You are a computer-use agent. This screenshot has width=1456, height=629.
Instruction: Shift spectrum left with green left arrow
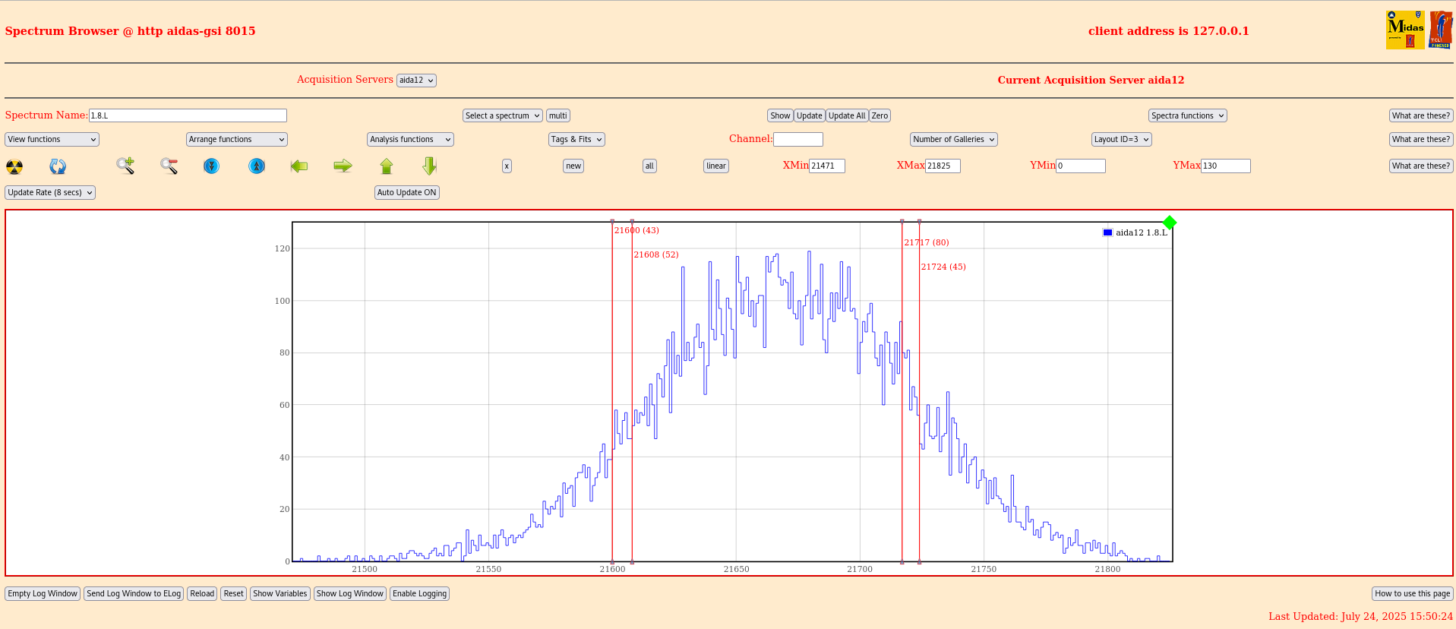299,166
